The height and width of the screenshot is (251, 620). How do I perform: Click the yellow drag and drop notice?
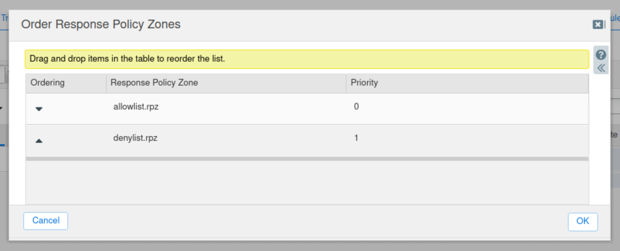pos(307,59)
